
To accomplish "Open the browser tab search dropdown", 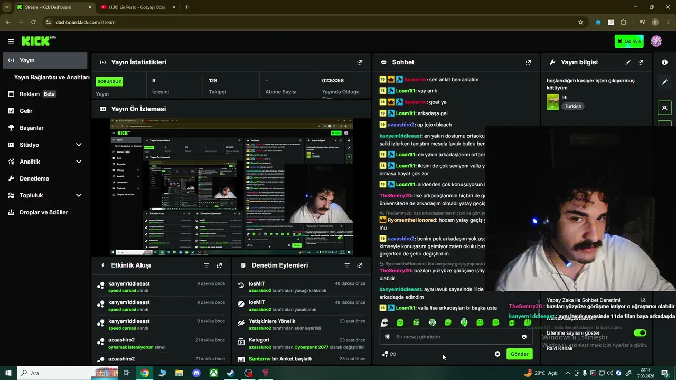I will coord(7,7).
